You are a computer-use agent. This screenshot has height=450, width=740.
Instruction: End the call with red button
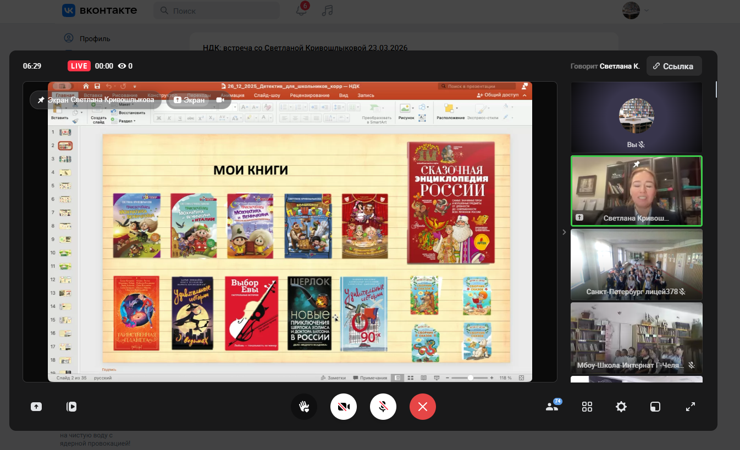coord(423,407)
